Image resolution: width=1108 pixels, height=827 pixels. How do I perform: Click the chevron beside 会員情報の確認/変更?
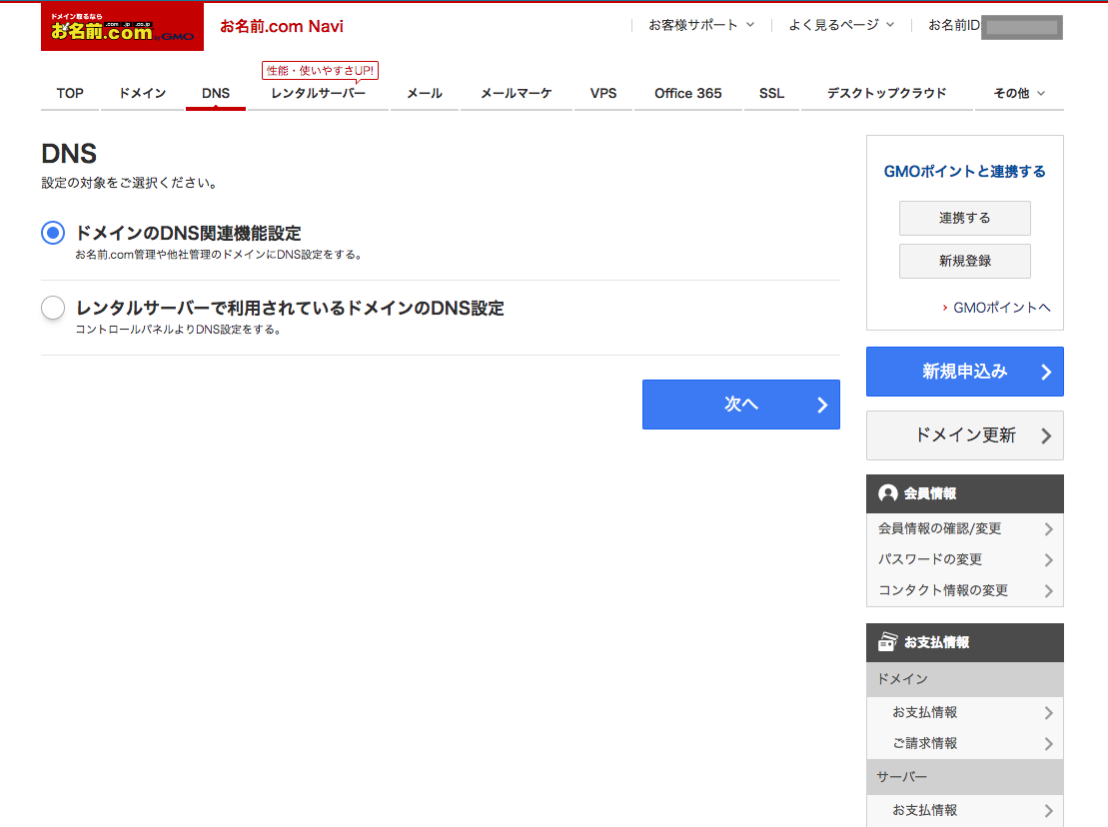pyautogui.click(x=1049, y=529)
